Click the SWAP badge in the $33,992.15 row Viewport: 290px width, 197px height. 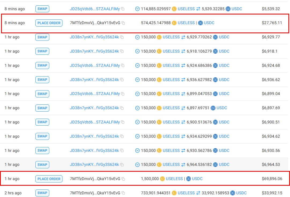(42, 193)
